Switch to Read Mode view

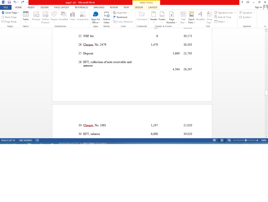click(214, 140)
